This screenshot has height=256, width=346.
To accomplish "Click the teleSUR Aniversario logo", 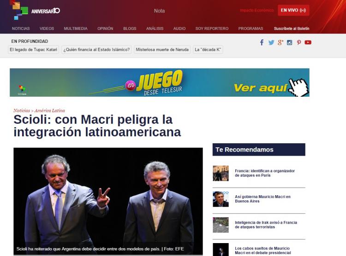I will point(35,10).
